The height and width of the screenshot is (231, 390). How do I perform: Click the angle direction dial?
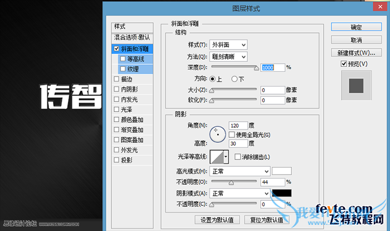[218, 134]
